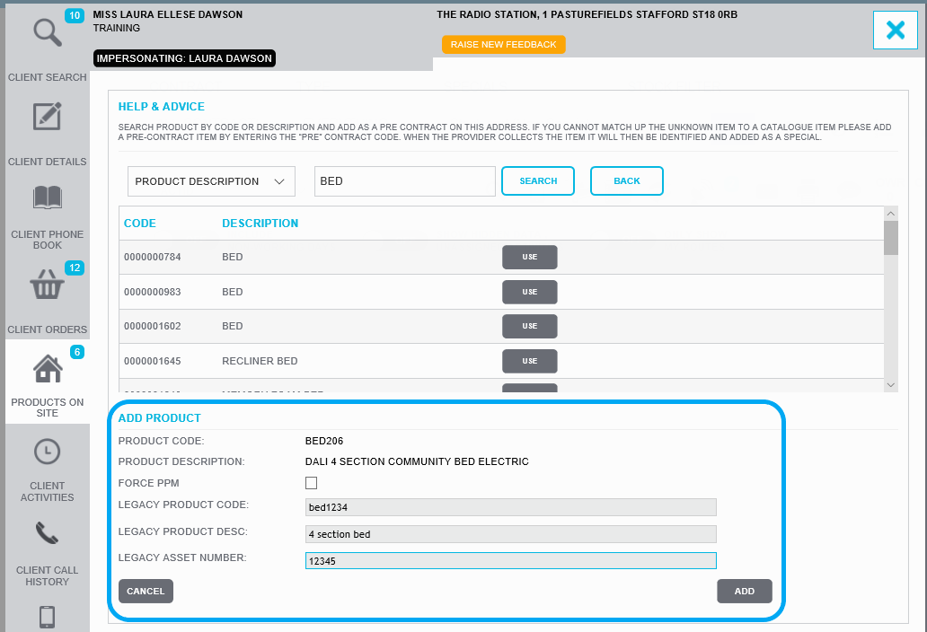Click the results list scroll up arrow
Viewport: 927px width, 632px height.
(x=891, y=214)
